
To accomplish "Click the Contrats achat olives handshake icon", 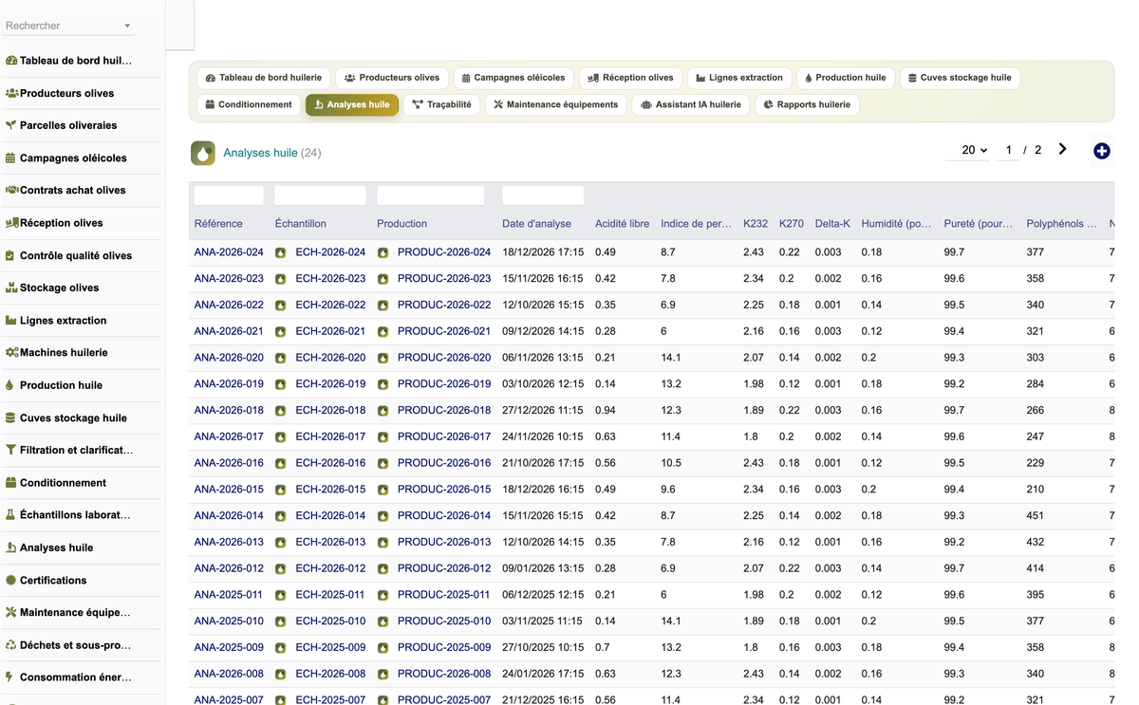I will (x=11, y=190).
